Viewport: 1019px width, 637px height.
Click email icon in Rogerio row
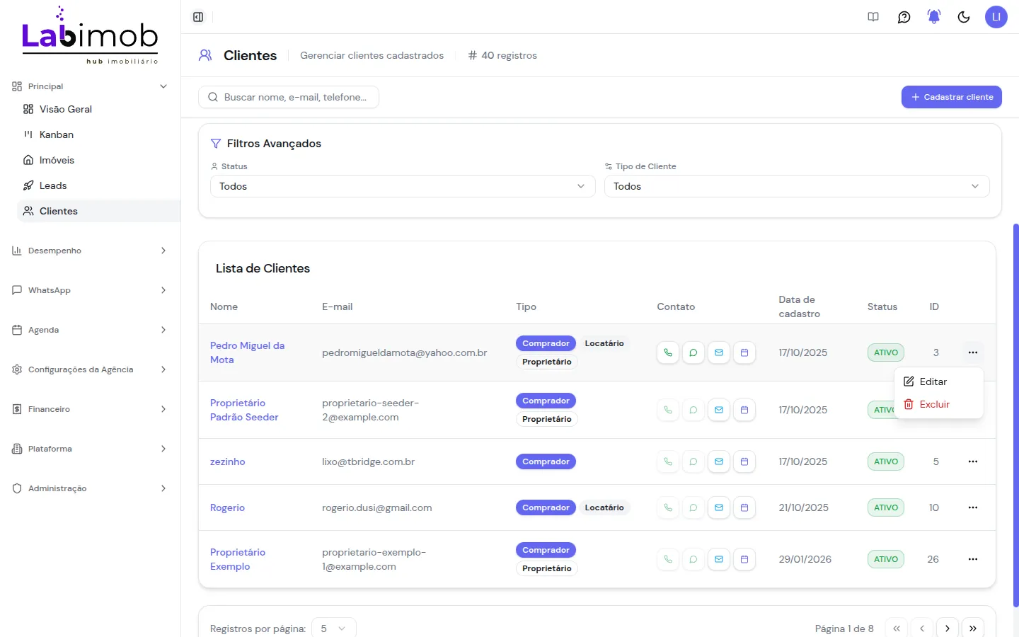pos(719,507)
